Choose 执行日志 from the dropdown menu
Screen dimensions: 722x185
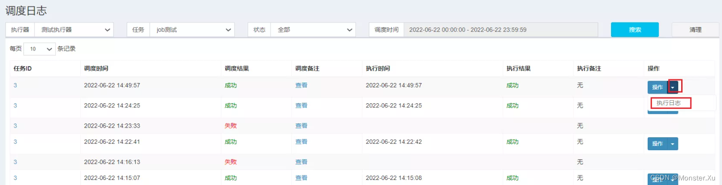tap(669, 103)
